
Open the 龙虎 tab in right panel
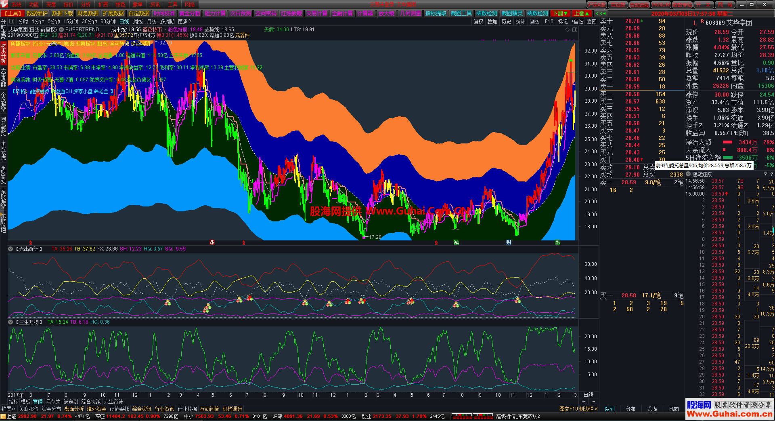click(652, 409)
